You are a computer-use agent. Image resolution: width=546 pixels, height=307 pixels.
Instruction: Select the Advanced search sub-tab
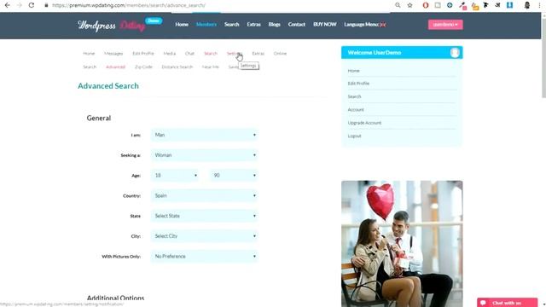tap(116, 67)
